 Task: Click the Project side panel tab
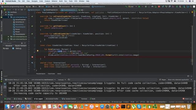pos(1,14)
